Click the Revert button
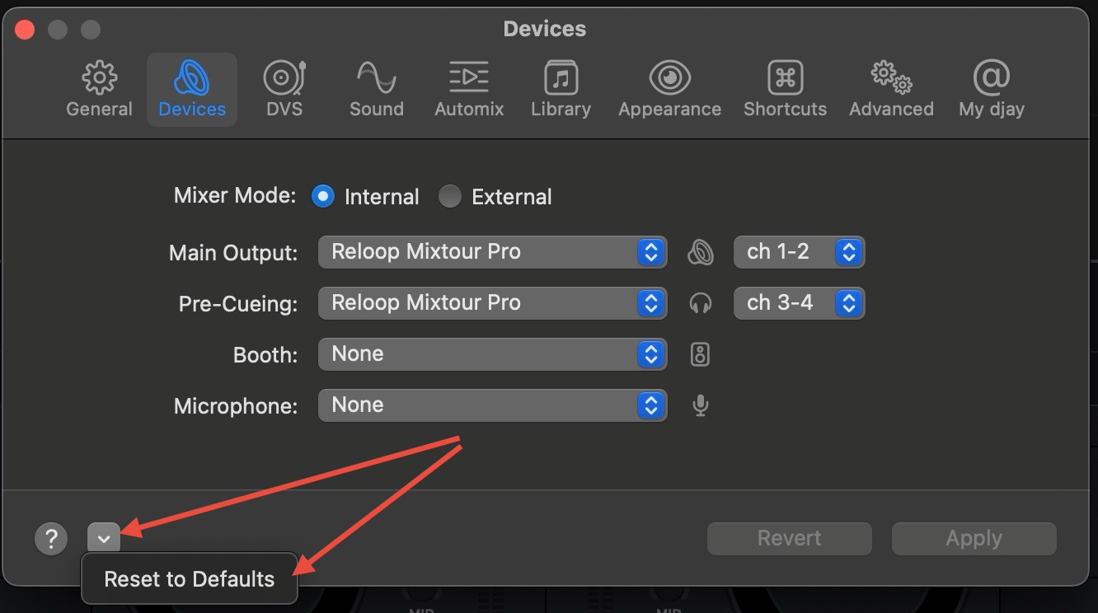Viewport: 1098px width, 613px height. tap(789, 539)
